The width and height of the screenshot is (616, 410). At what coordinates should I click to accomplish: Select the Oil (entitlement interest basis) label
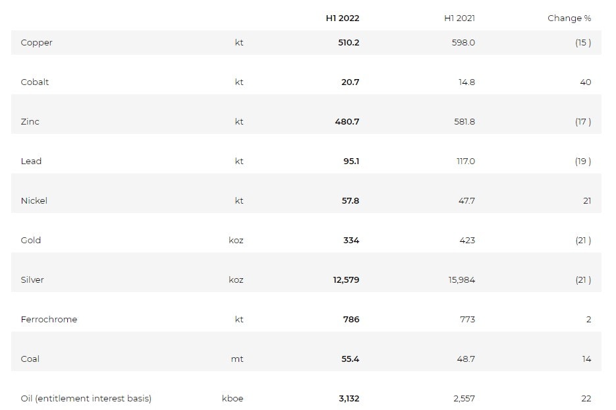click(x=86, y=399)
